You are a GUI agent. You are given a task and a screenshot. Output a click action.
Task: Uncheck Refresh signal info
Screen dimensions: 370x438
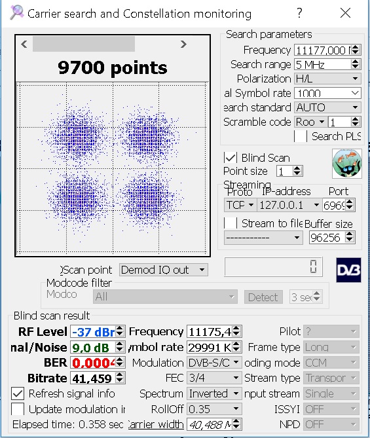[18, 393]
